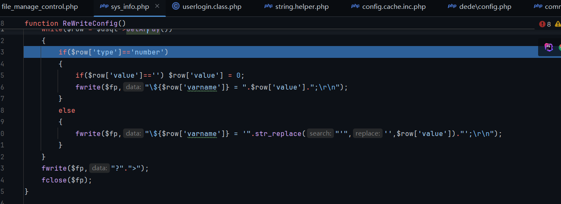
Task: Click the 'search:' parameter hint in str_replace
Action: 320,133
